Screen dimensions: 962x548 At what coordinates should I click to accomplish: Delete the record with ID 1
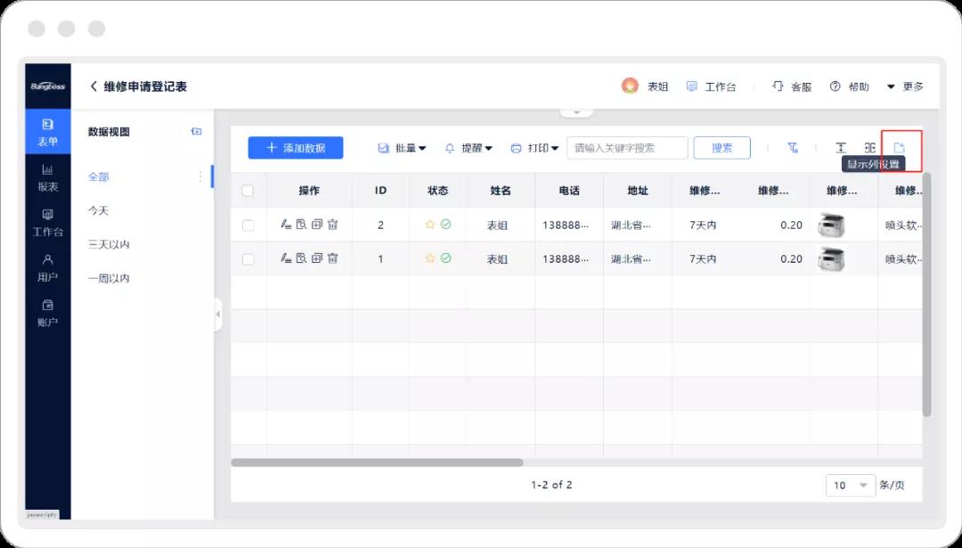coord(332,258)
